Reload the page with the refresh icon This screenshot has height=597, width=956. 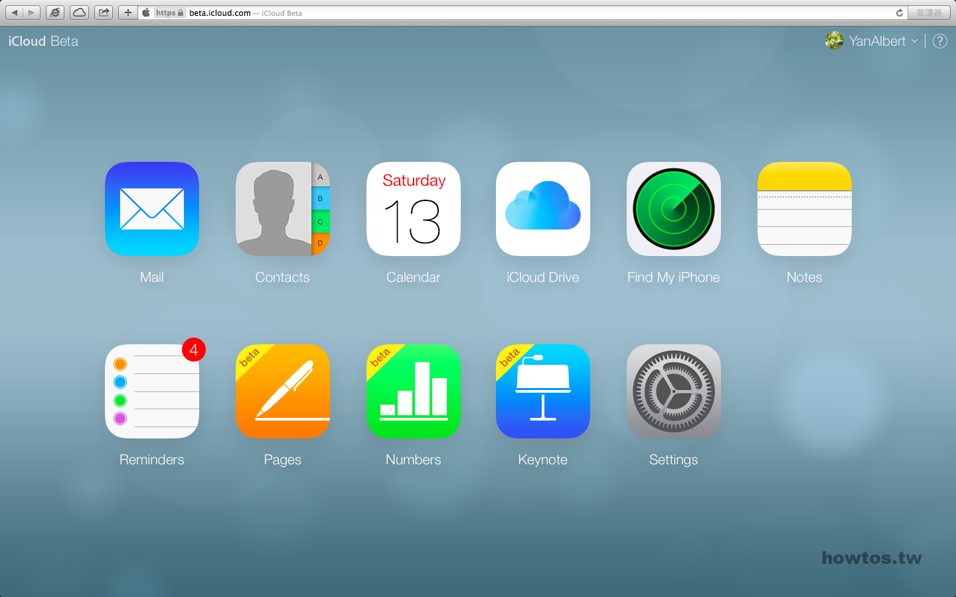pyautogui.click(x=900, y=13)
